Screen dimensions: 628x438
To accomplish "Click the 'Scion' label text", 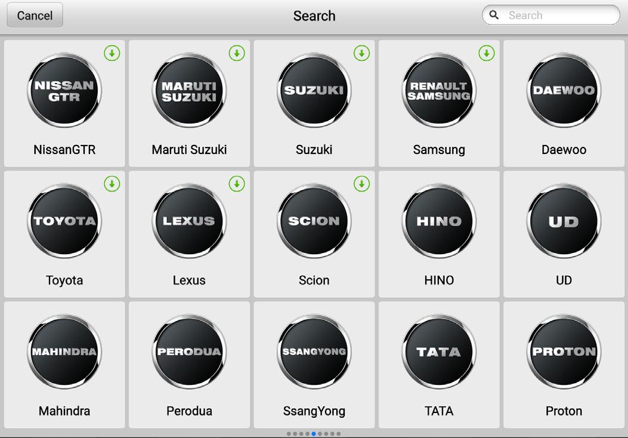I will [x=314, y=280].
